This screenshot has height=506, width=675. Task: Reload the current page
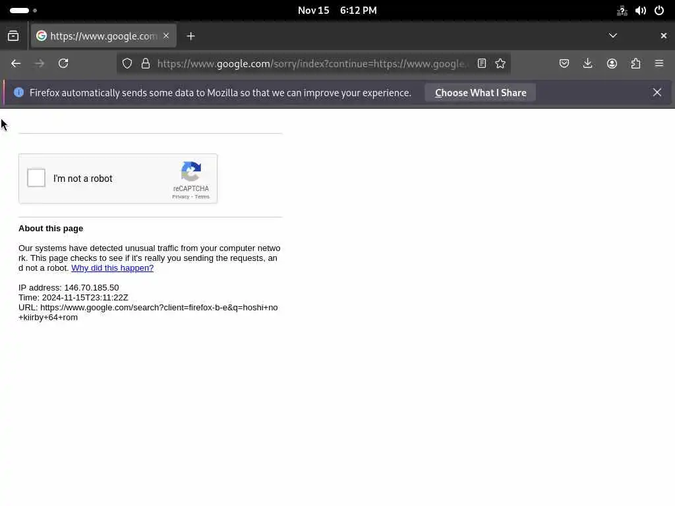click(63, 64)
